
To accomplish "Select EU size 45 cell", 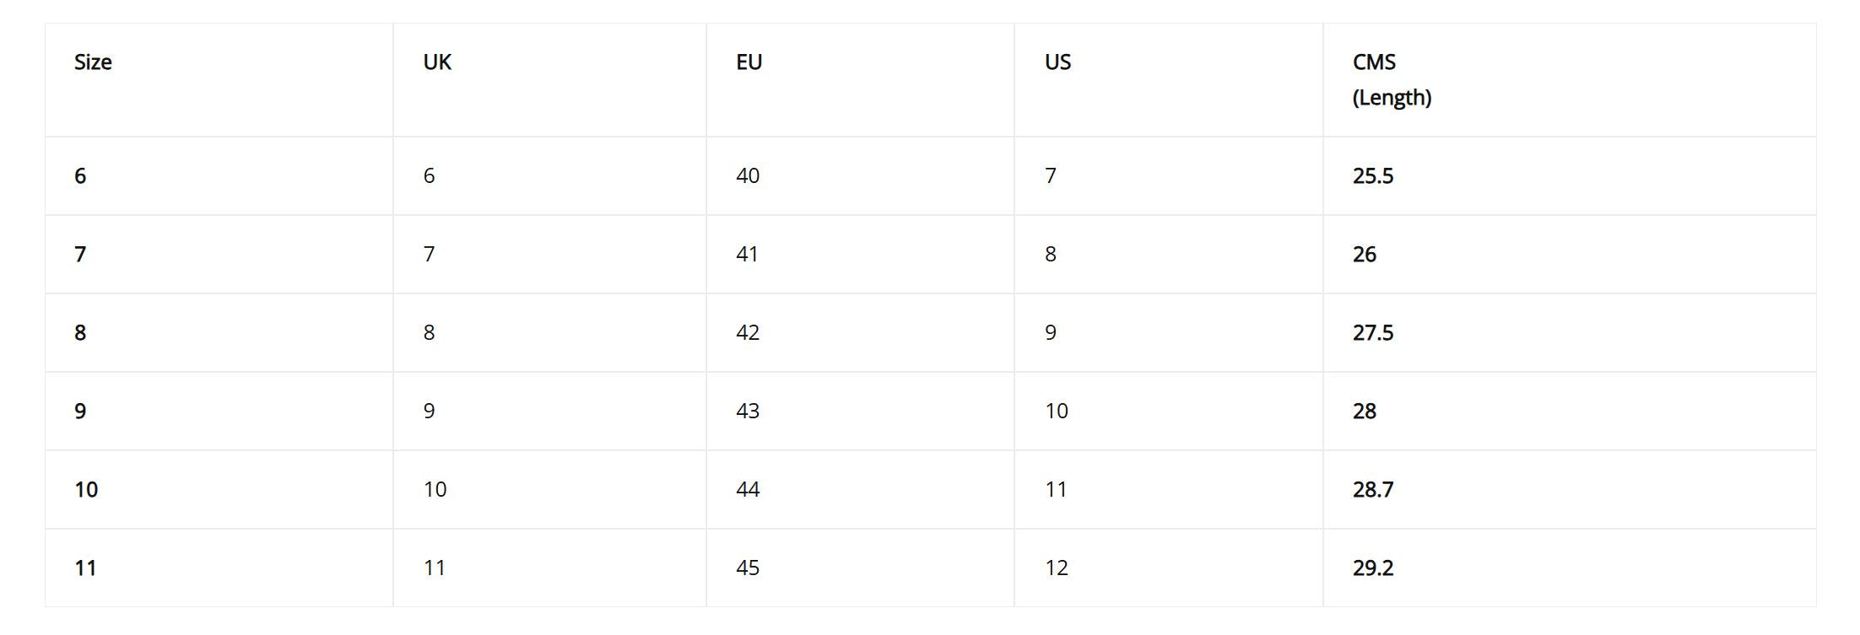I will click(x=748, y=568).
